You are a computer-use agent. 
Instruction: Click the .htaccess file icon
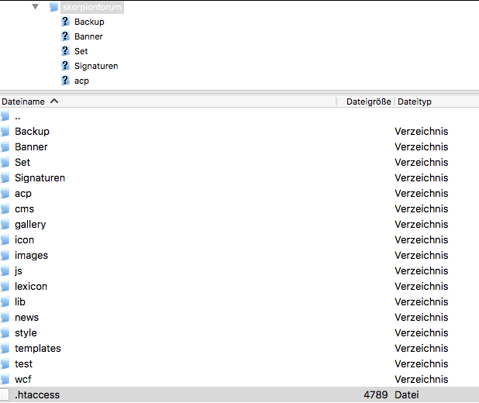(x=5, y=395)
